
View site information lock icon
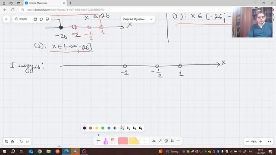tap(22, 9)
